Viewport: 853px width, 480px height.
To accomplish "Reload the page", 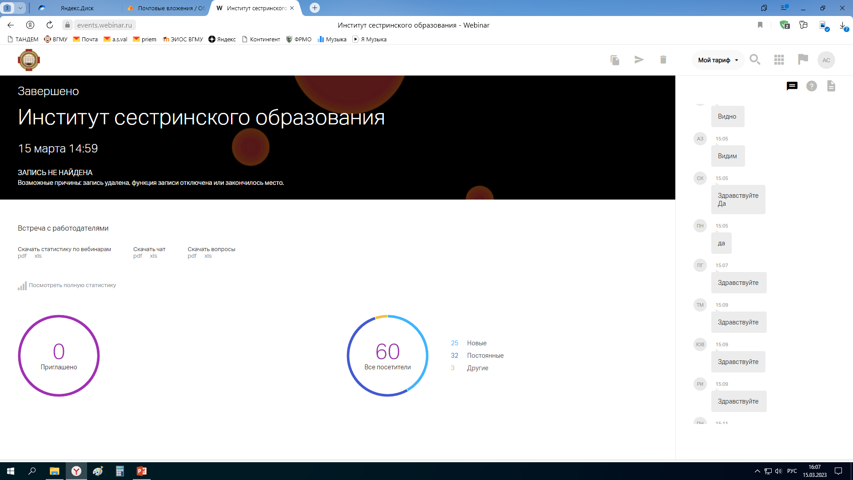I will click(50, 25).
